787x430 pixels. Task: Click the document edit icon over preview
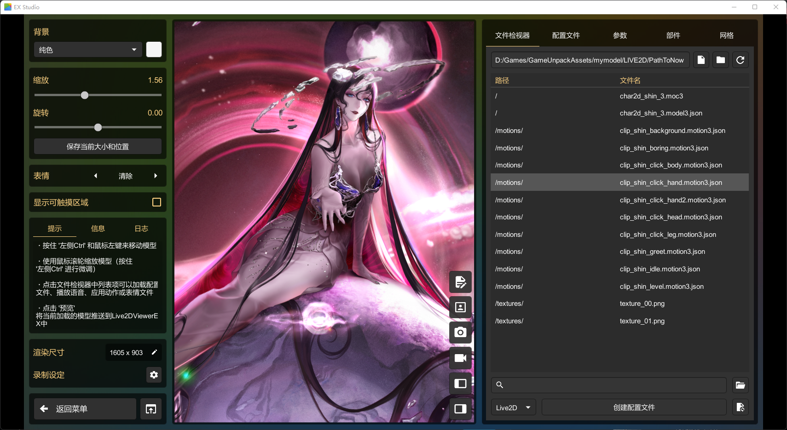tap(460, 282)
